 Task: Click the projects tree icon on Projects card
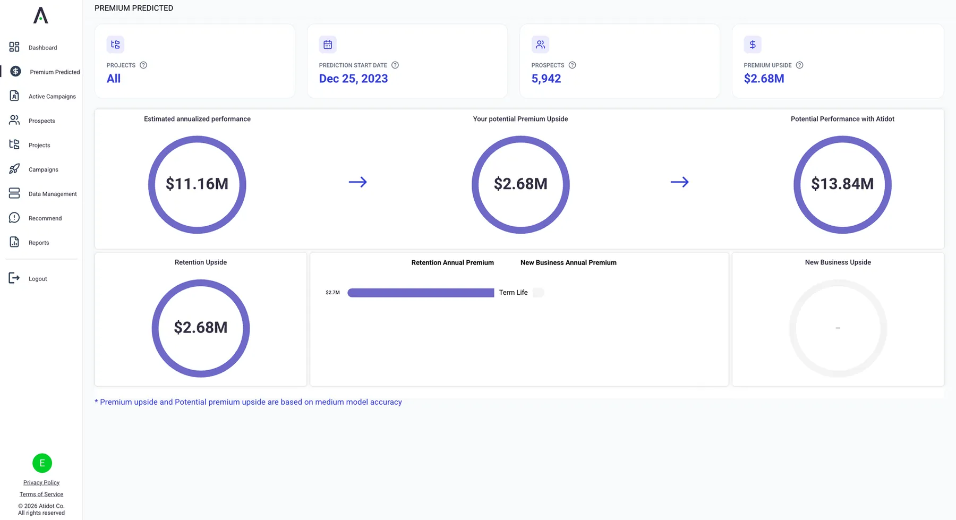pyautogui.click(x=115, y=45)
